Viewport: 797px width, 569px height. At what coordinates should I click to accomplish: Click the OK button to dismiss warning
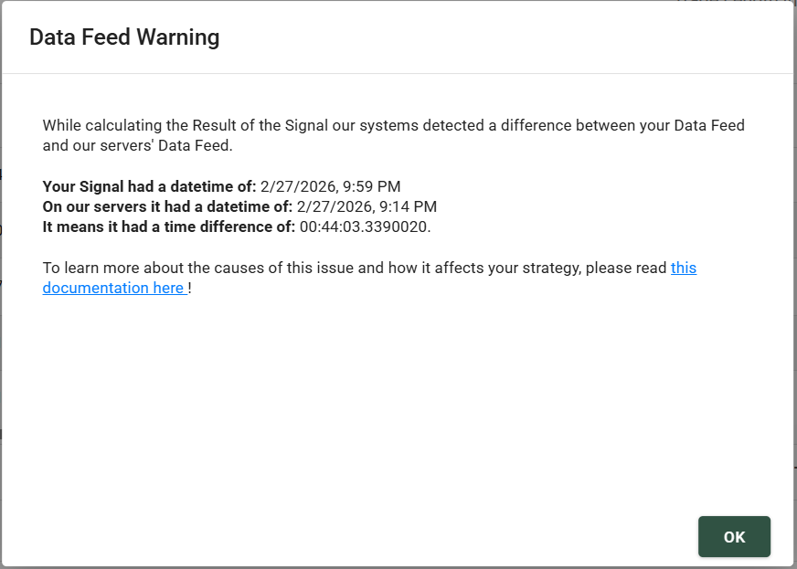pos(733,536)
